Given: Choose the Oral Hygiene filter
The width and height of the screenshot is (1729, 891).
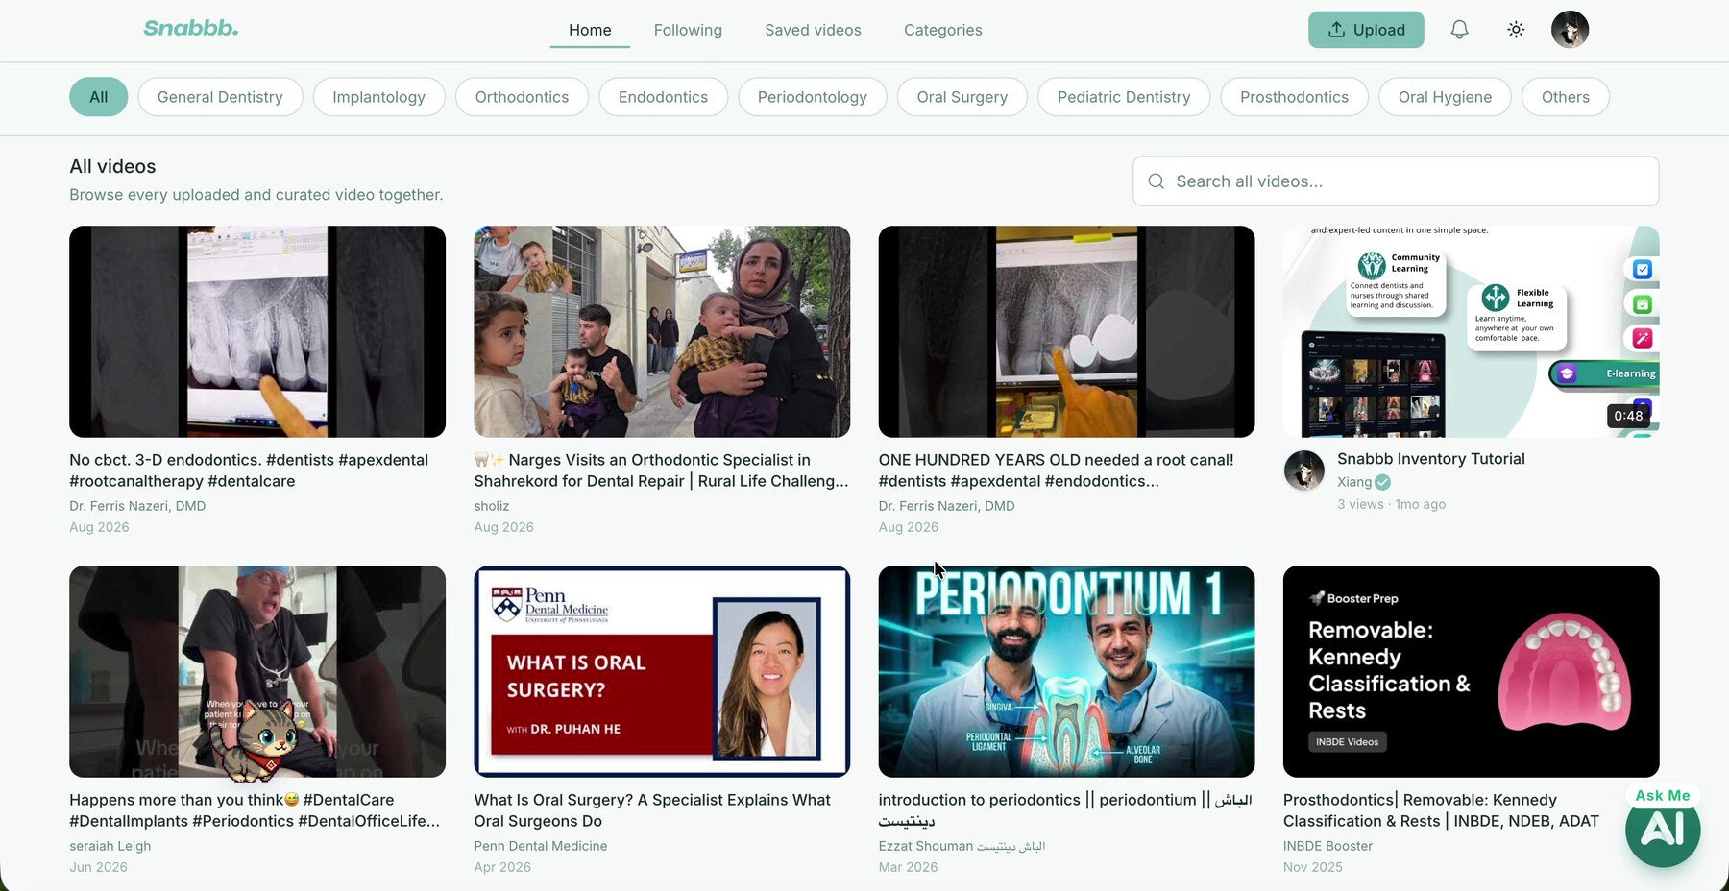Looking at the screenshot, I should pos(1445,97).
